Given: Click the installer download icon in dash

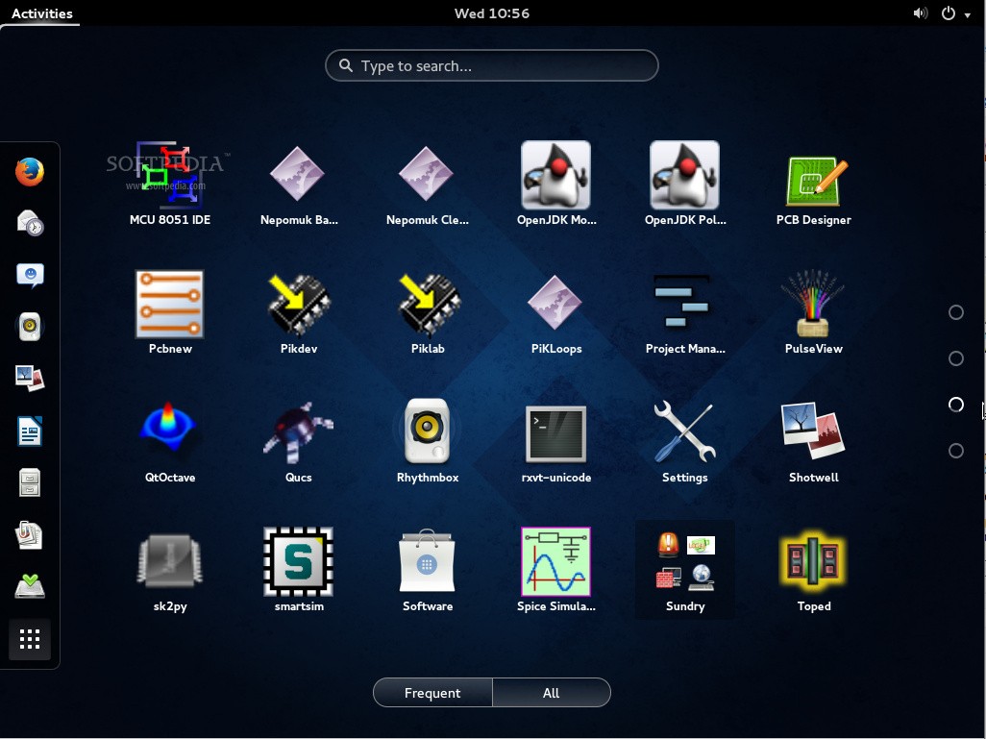Looking at the screenshot, I should click(x=30, y=586).
